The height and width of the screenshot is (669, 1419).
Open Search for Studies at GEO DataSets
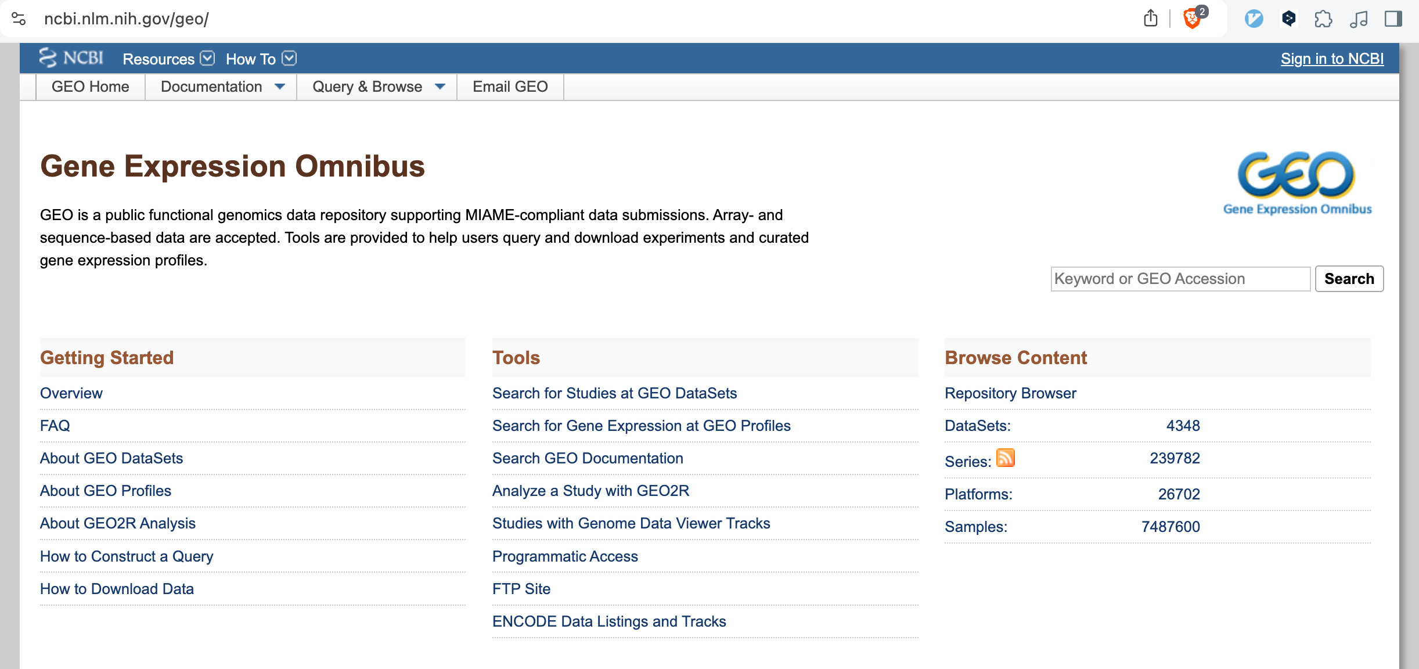pos(614,393)
